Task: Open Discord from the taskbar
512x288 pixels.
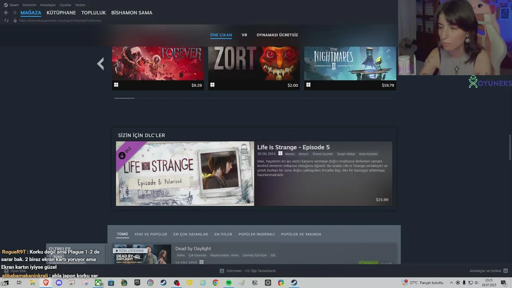Action: click(59, 283)
